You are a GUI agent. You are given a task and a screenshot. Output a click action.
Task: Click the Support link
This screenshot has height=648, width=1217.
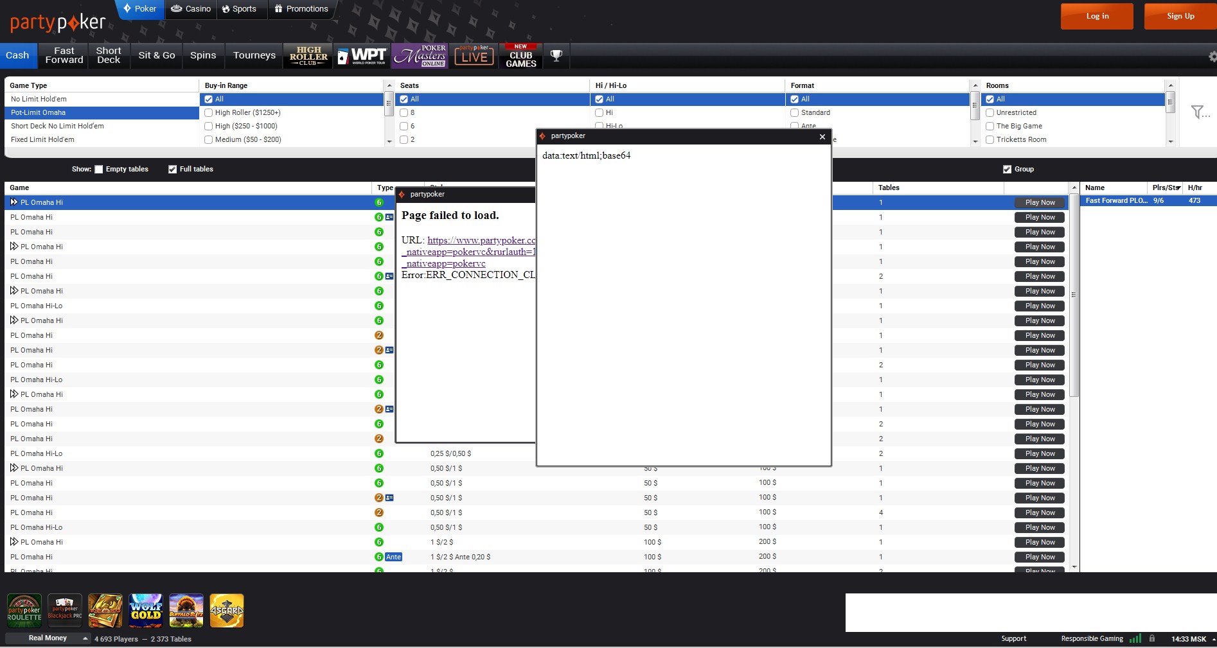(1013, 639)
